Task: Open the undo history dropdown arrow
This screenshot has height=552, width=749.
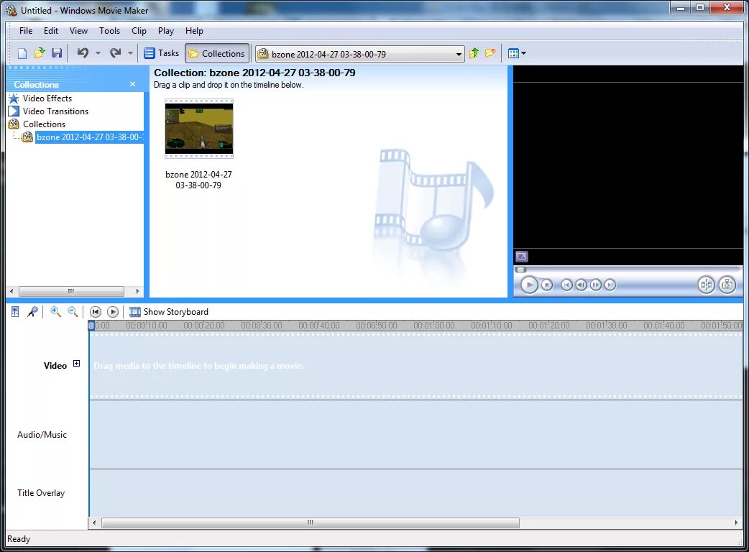Action: point(98,53)
